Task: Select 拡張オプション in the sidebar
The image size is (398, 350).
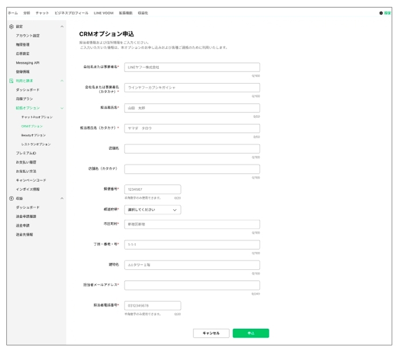Action: click(x=28, y=108)
